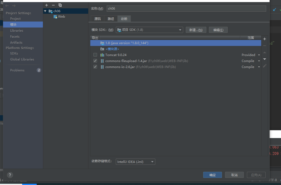
Task: Change commons-fileupload scope dropdown
Action: click(x=251, y=61)
